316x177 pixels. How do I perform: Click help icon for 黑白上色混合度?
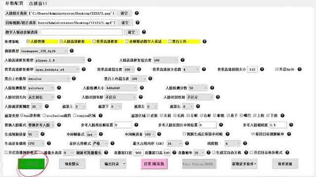[150, 79]
